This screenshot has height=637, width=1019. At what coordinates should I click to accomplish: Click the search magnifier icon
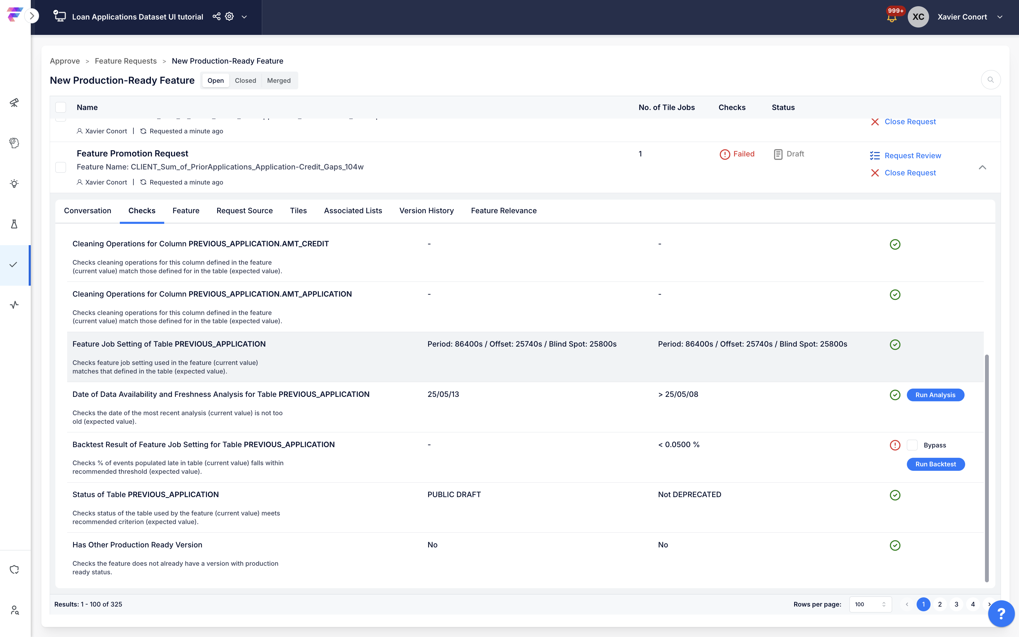(990, 80)
